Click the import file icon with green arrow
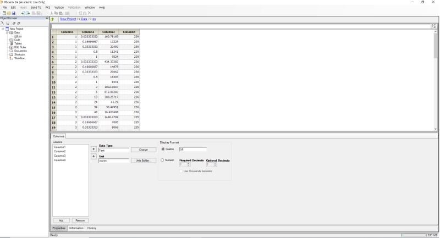 pos(23,13)
